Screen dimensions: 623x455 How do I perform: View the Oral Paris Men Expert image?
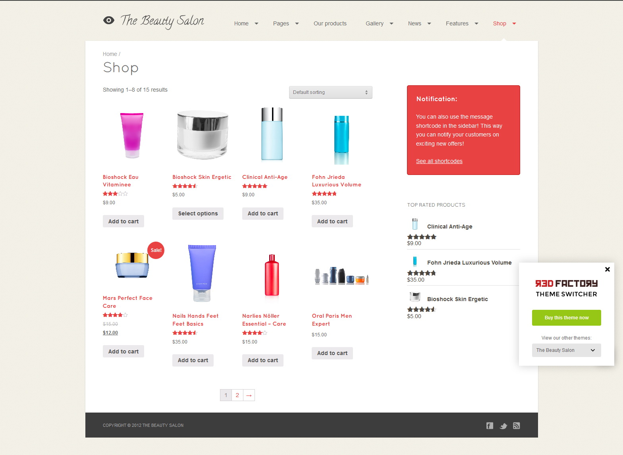pos(341,275)
